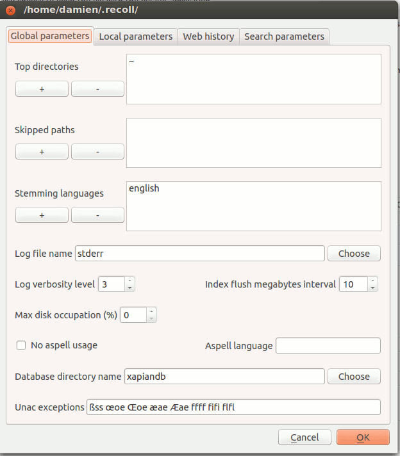Screen dimensions: 400x456
Task: Decrease Max disk occupation percentage
Action: point(151,319)
